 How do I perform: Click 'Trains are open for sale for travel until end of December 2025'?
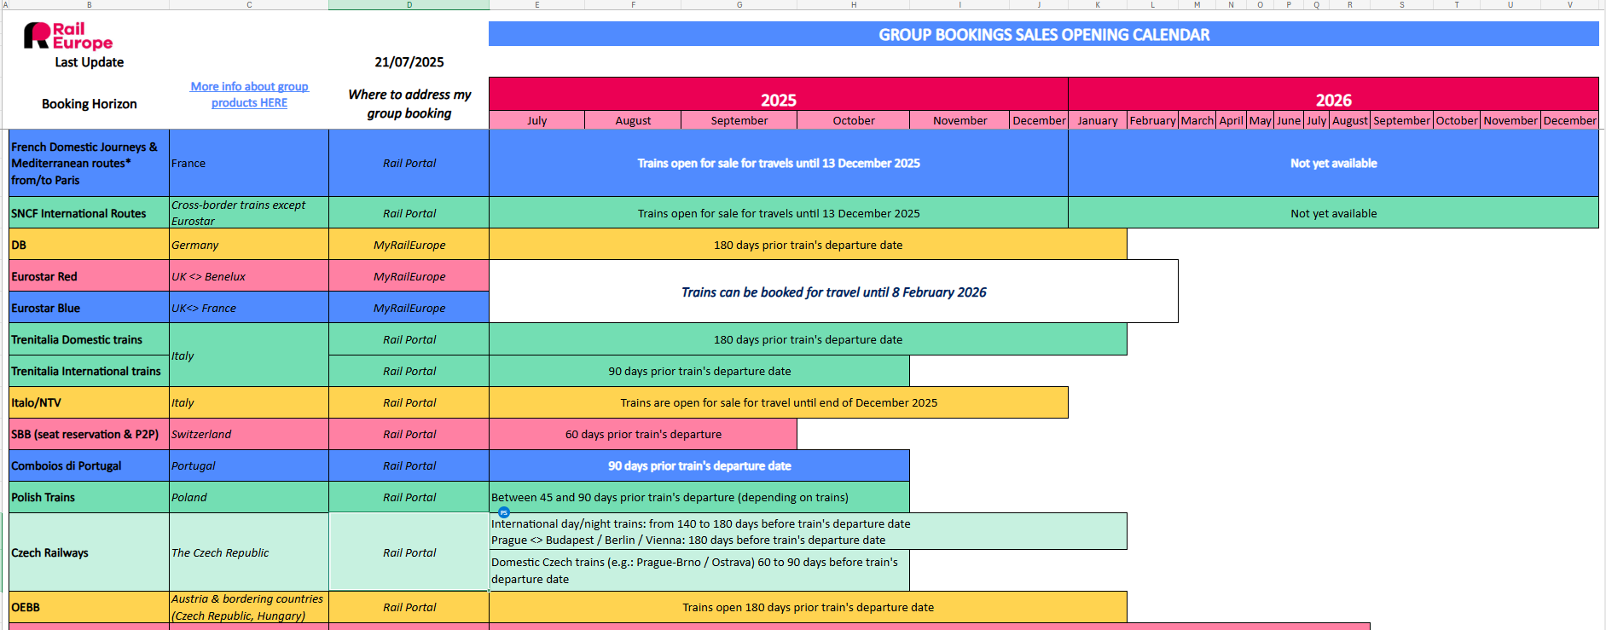779,402
